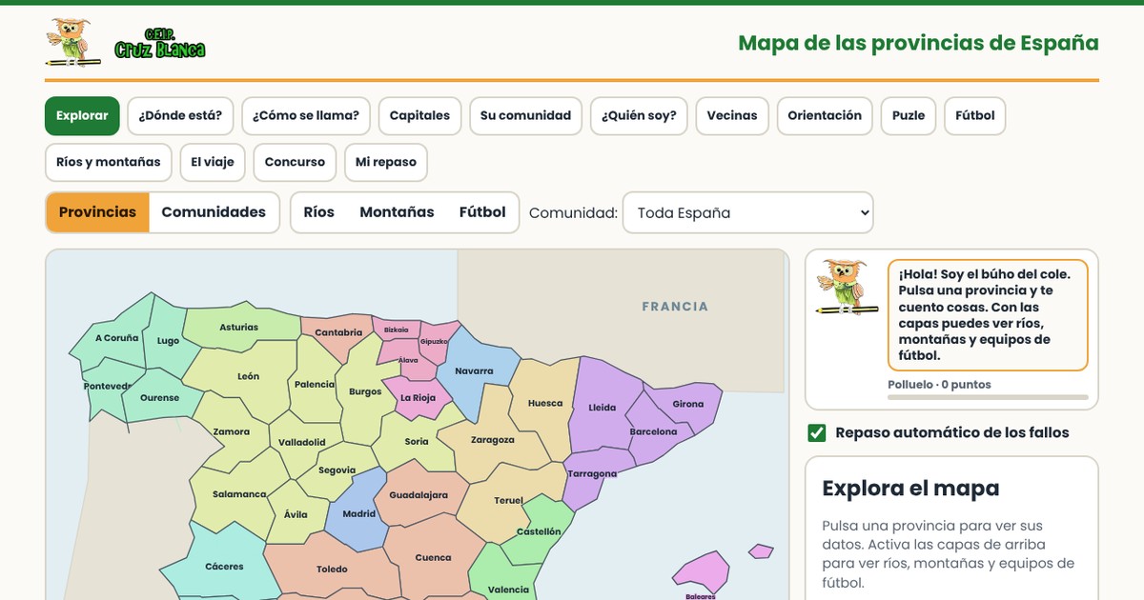Open the Orientación mode
Image resolution: width=1144 pixels, height=600 pixels.
825,115
